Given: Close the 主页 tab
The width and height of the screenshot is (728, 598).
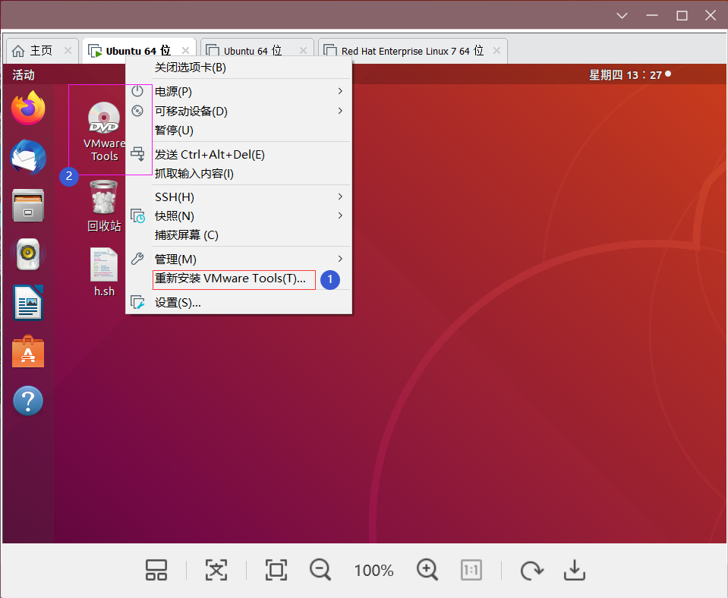Looking at the screenshot, I should [68, 50].
